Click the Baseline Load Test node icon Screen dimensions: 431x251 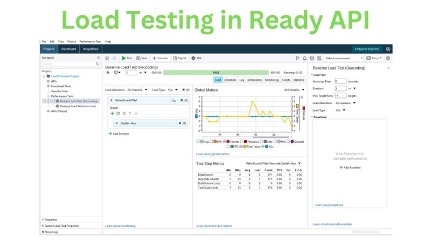click(58, 101)
